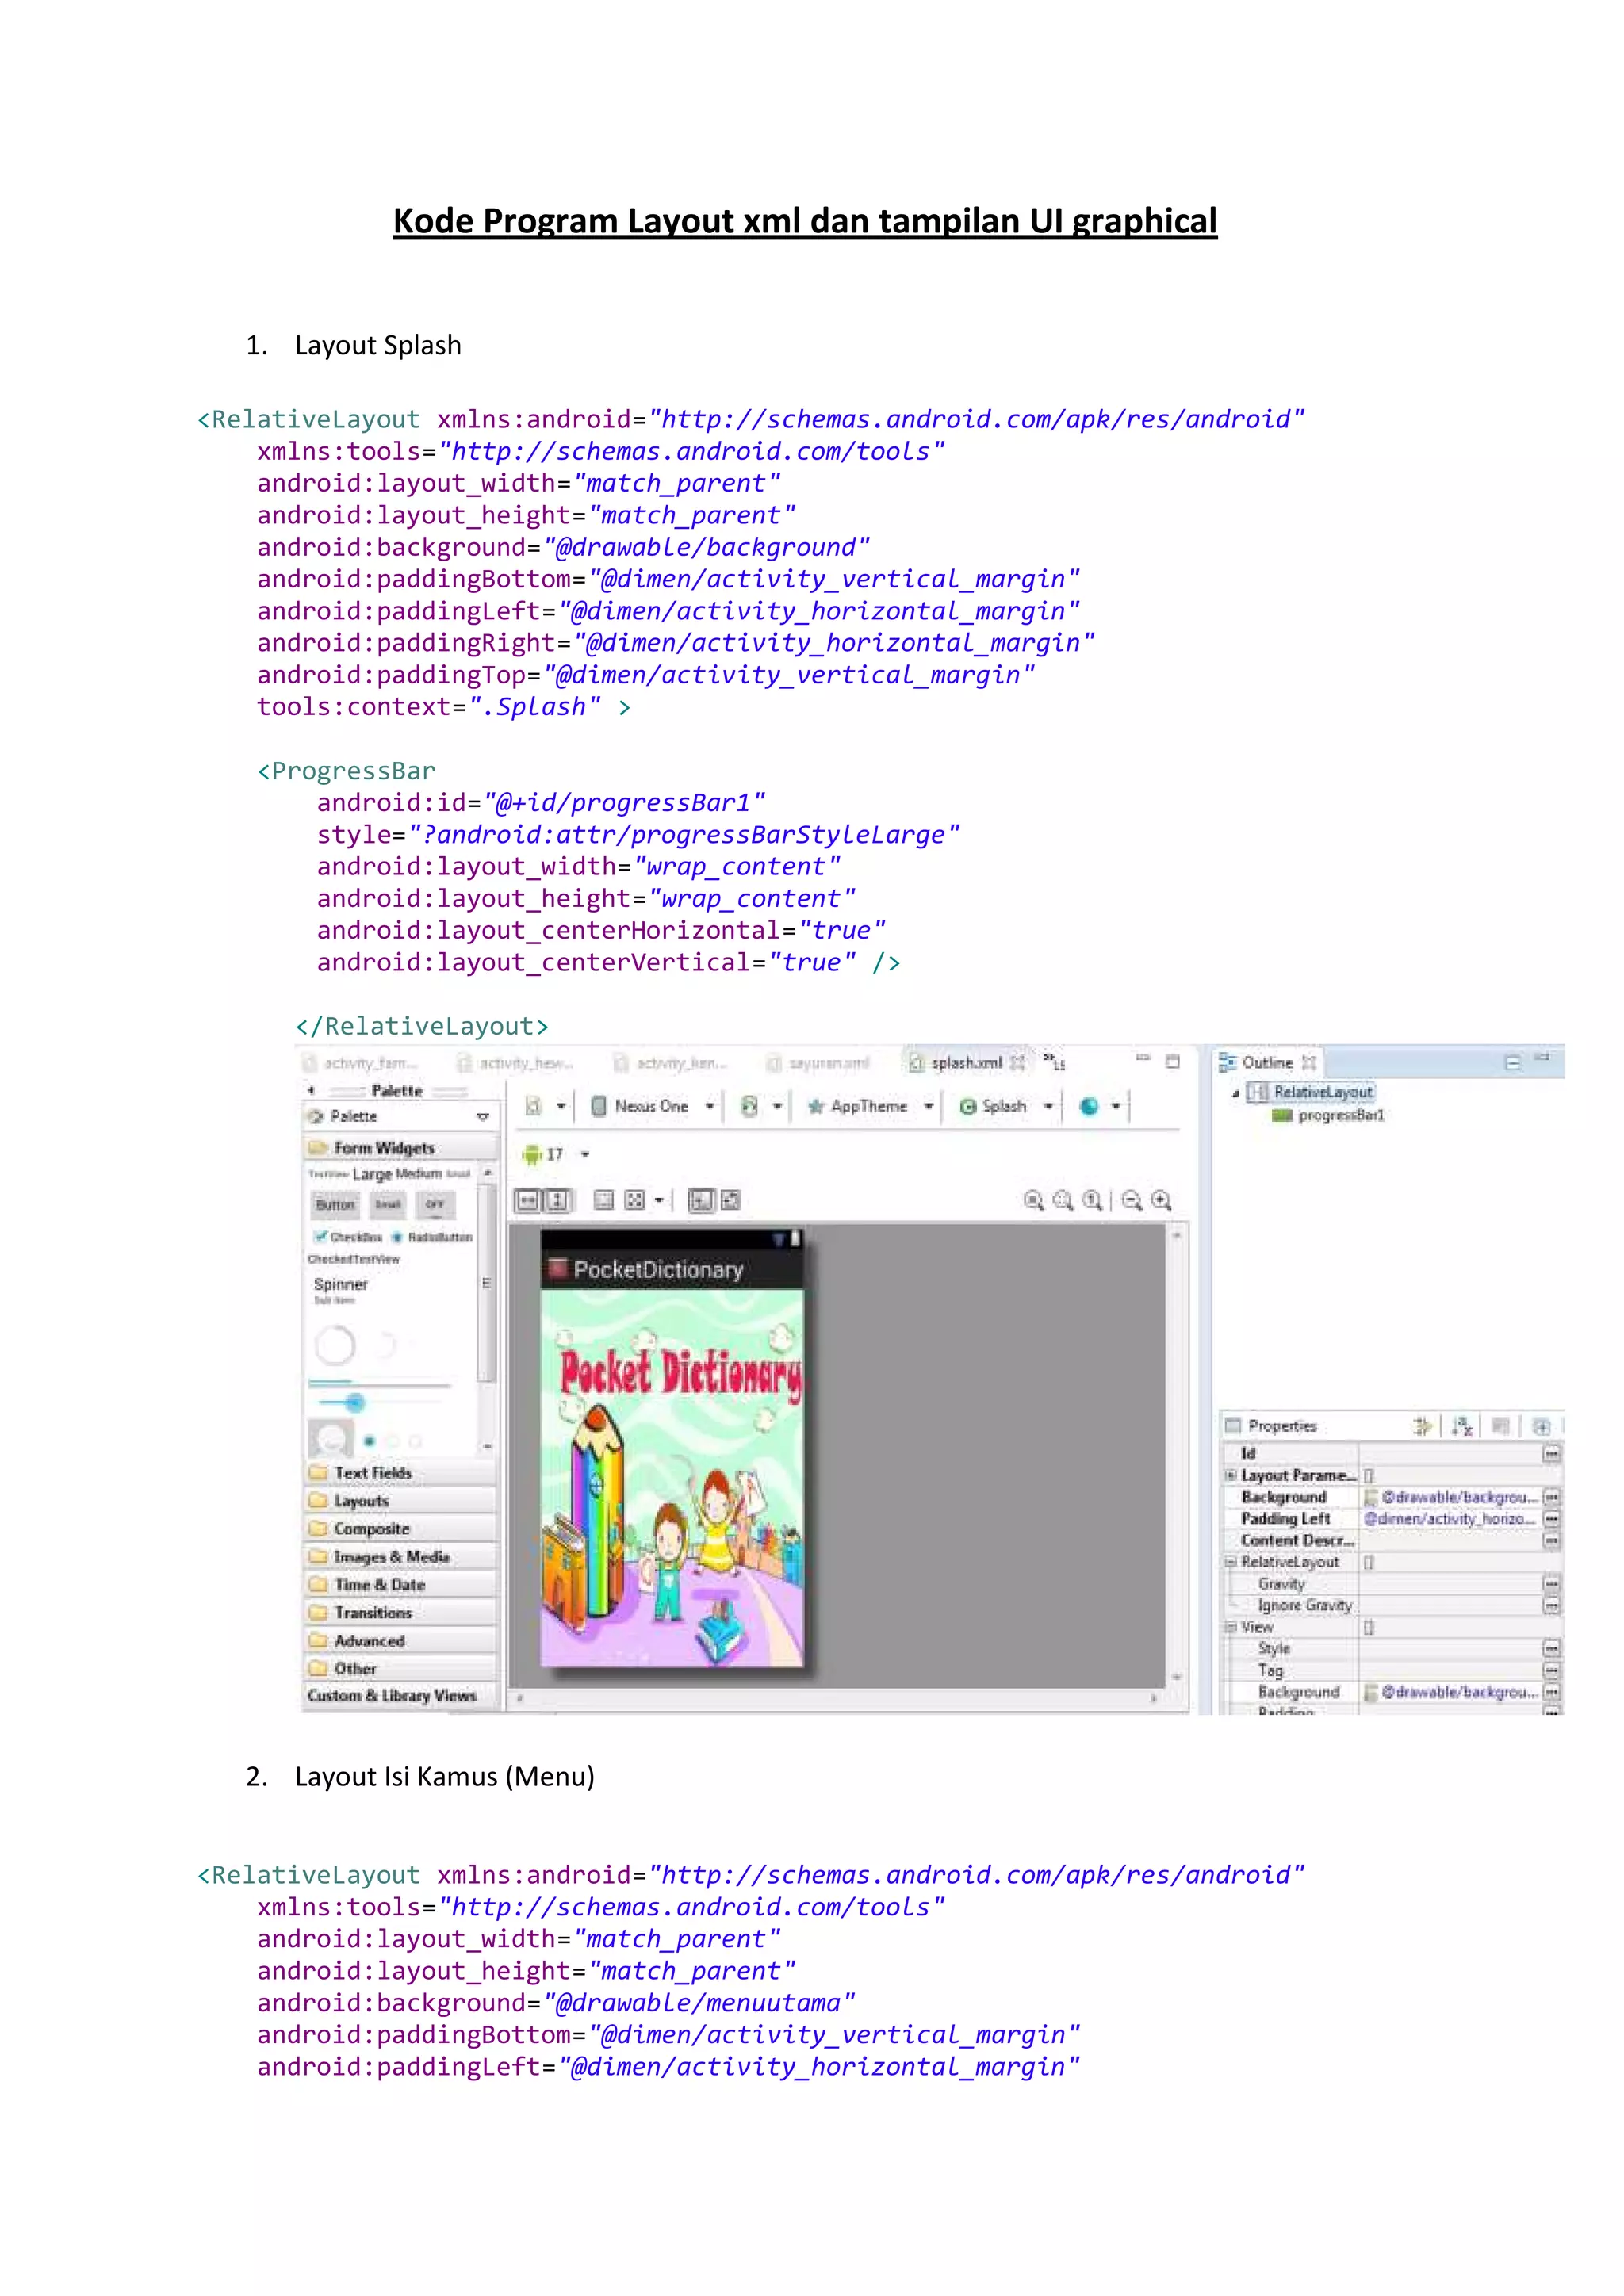The image size is (1624, 2296).
Task: Click the locale globe icon
Action: pyautogui.click(x=1089, y=1106)
